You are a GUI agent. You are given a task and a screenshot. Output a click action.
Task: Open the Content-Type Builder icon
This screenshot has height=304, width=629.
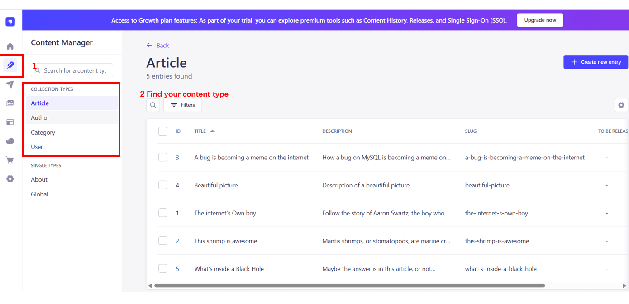(x=10, y=122)
